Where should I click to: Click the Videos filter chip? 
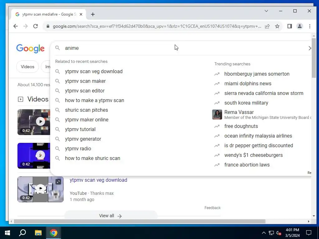pos(27,67)
